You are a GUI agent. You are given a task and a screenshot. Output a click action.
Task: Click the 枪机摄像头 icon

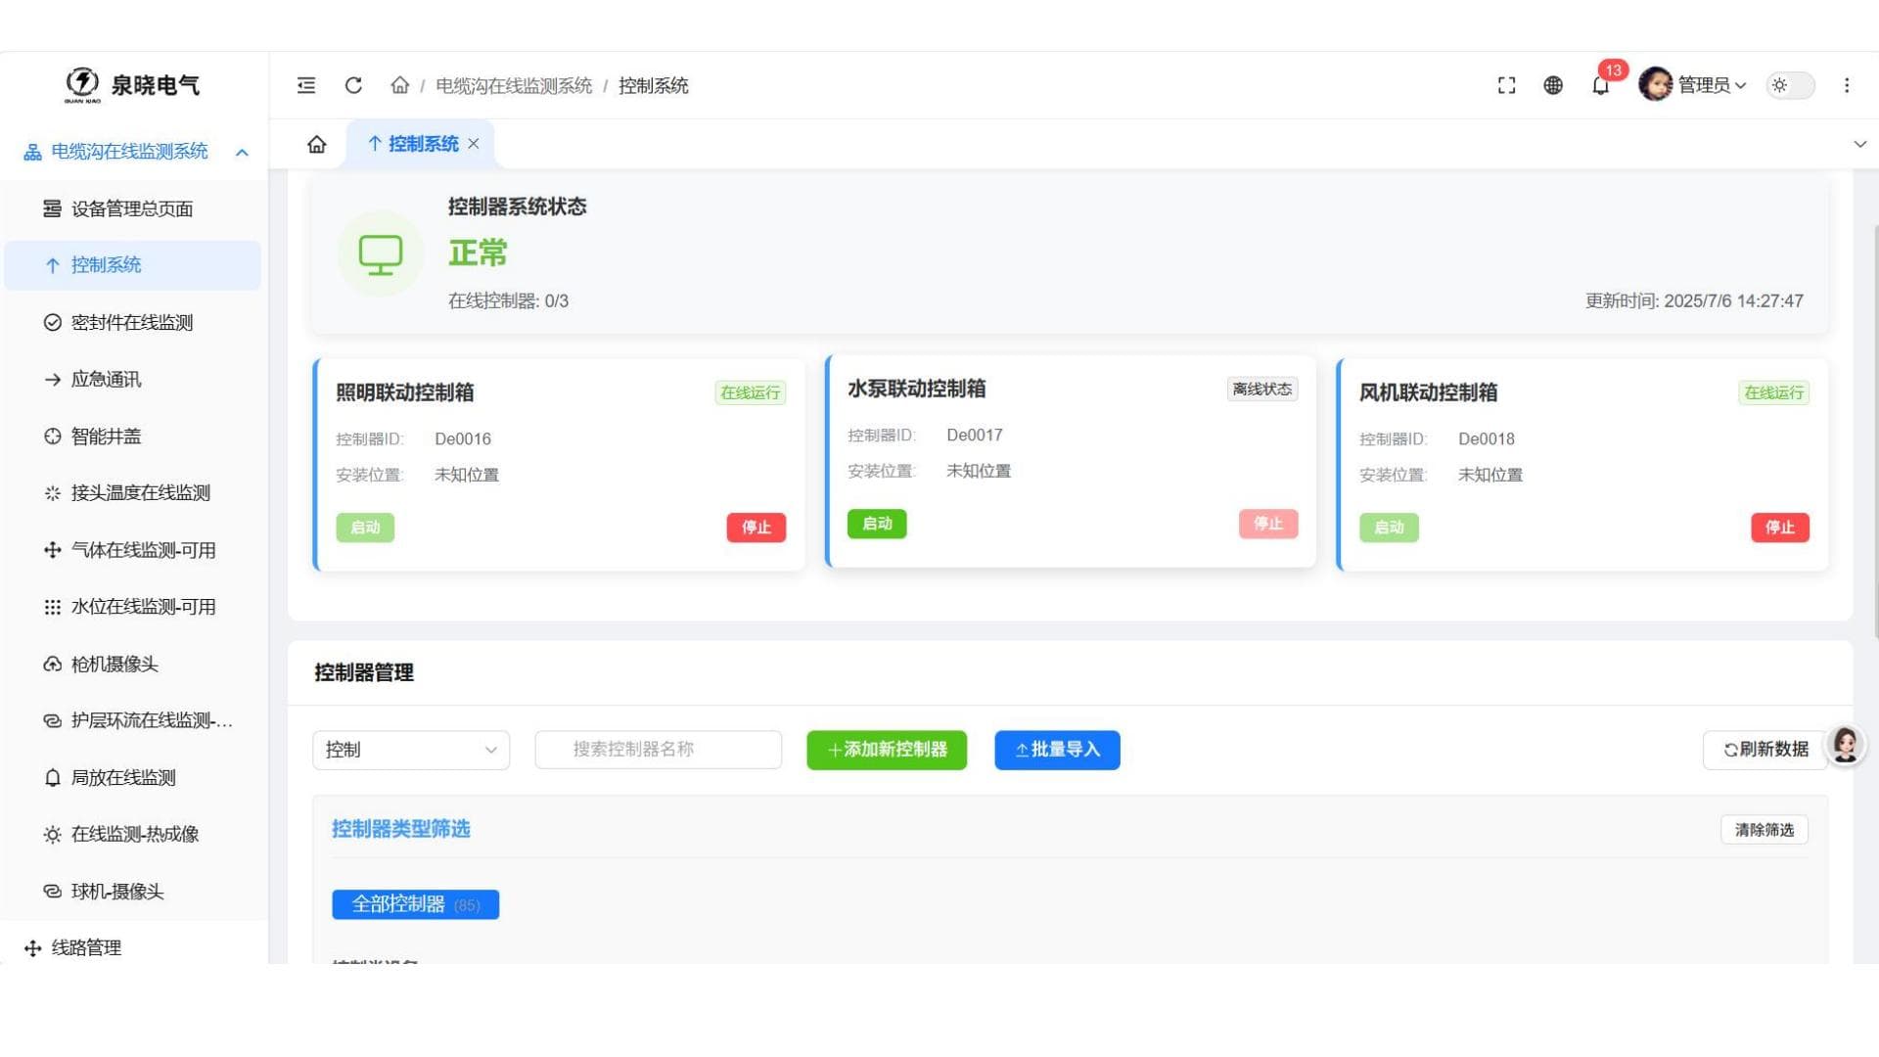52,664
